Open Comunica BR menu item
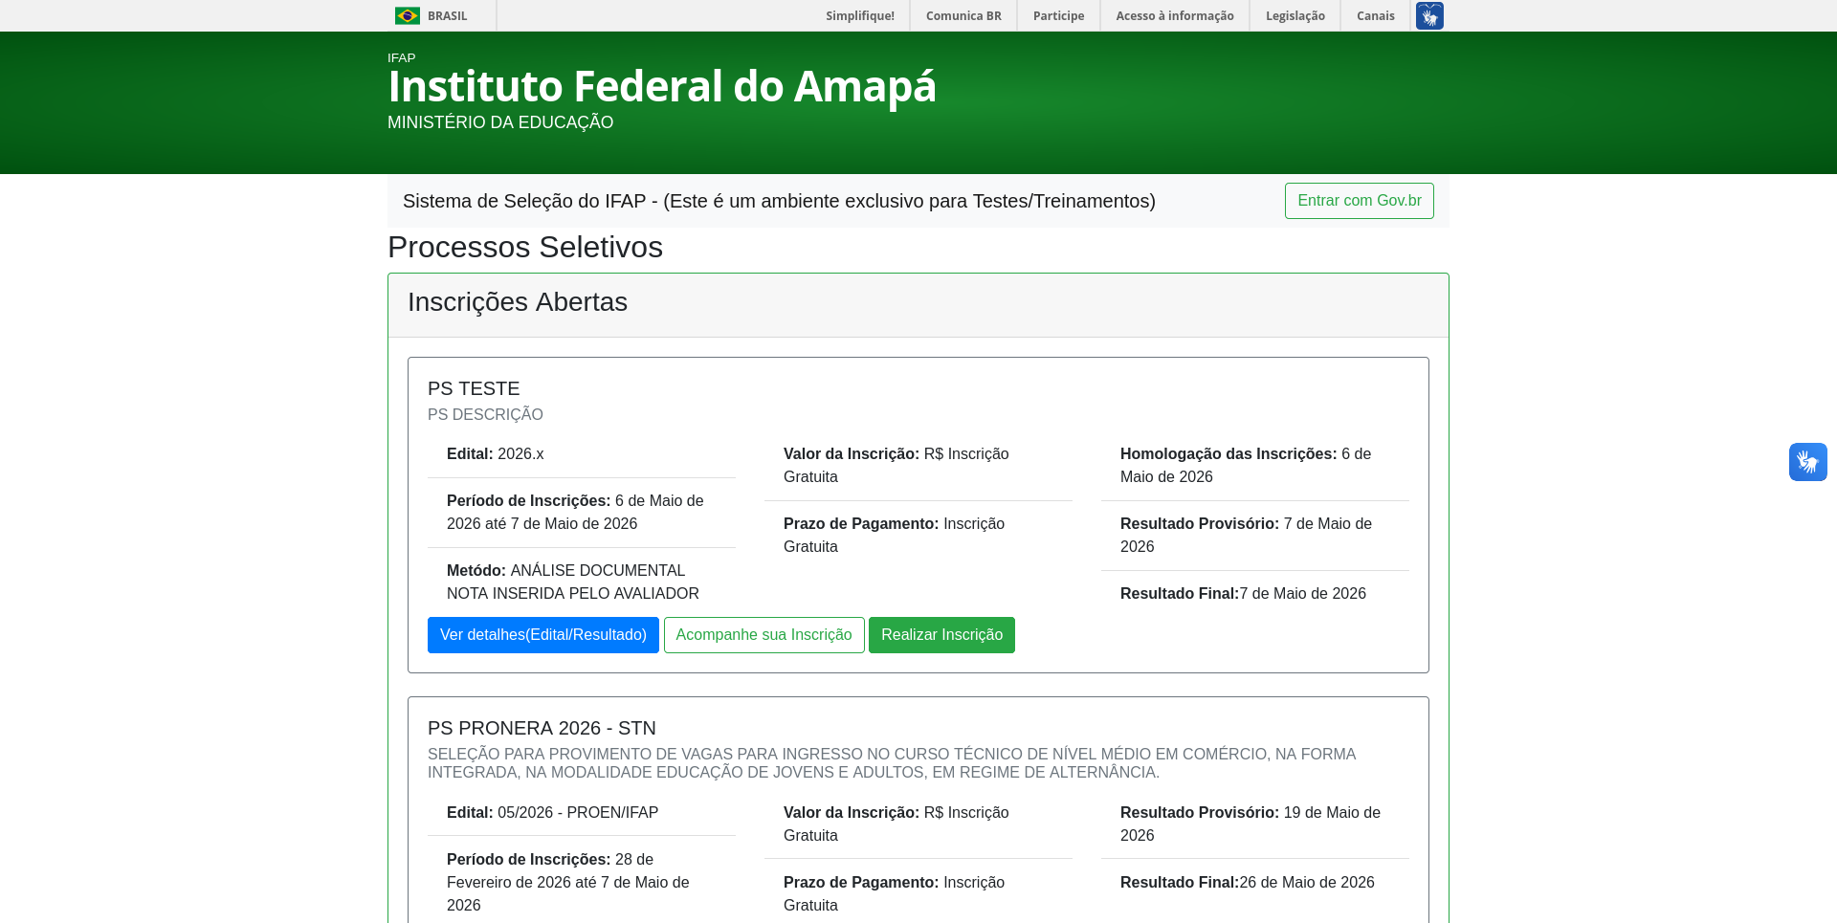1837x923 pixels. pyautogui.click(x=963, y=16)
